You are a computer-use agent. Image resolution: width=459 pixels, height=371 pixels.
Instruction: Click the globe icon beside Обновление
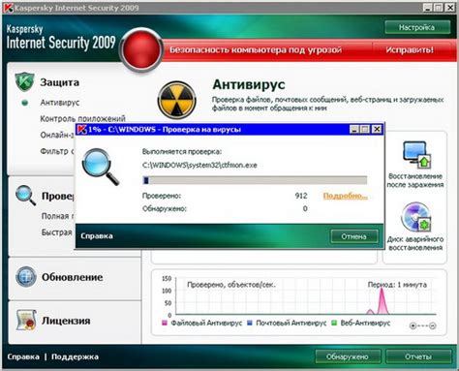click(26, 277)
